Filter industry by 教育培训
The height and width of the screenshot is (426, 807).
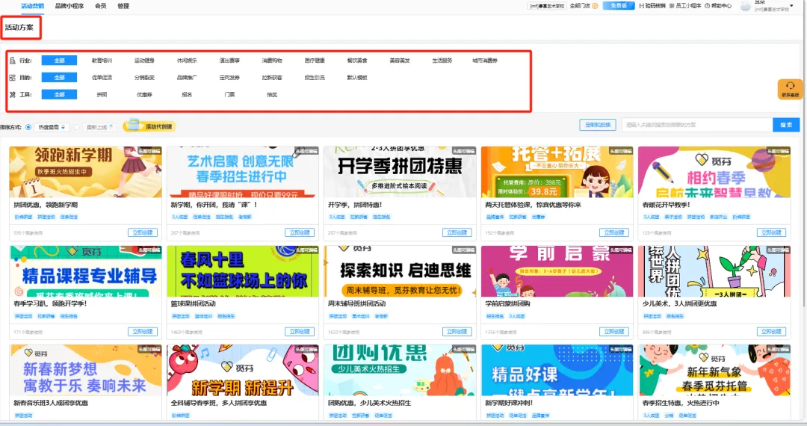102,61
